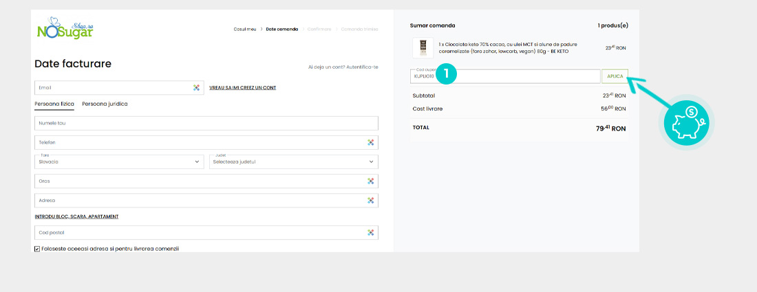Select the Persoana fizica tab
Image resolution: width=757 pixels, height=292 pixels.
[54, 104]
